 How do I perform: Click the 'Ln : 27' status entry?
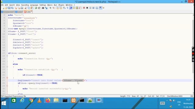(x=143, y=96)
